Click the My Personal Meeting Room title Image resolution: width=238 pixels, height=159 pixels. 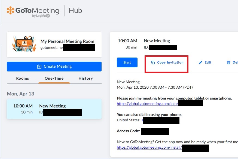[x=67, y=41]
